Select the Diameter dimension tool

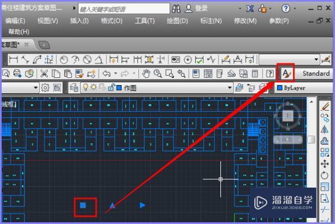point(87,60)
